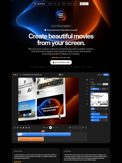Adjust the Tilt X rotation slider
The height and width of the screenshot is (163, 122).
pyautogui.click(x=99, y=114)
